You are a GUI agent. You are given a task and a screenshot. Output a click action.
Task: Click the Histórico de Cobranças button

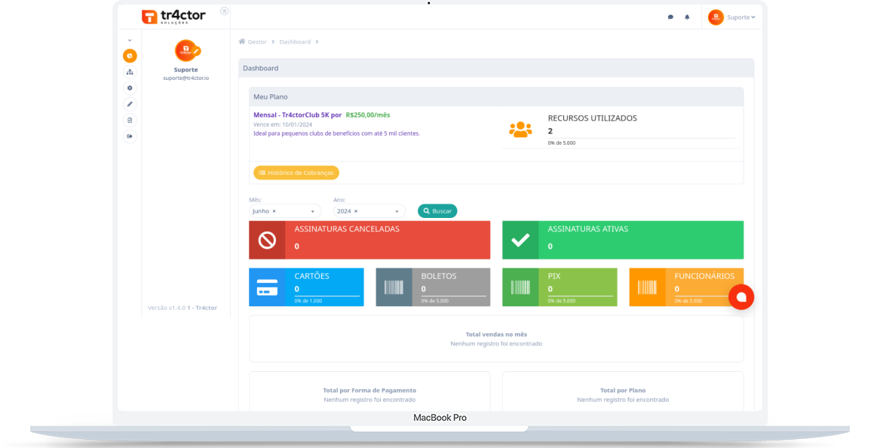(296, 173)
